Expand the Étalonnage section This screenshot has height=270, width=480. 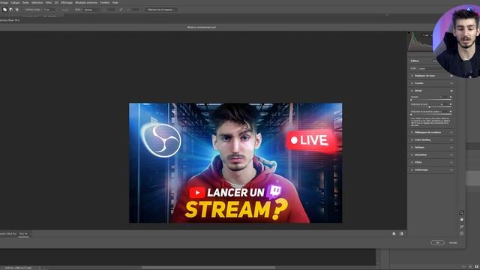412,170
